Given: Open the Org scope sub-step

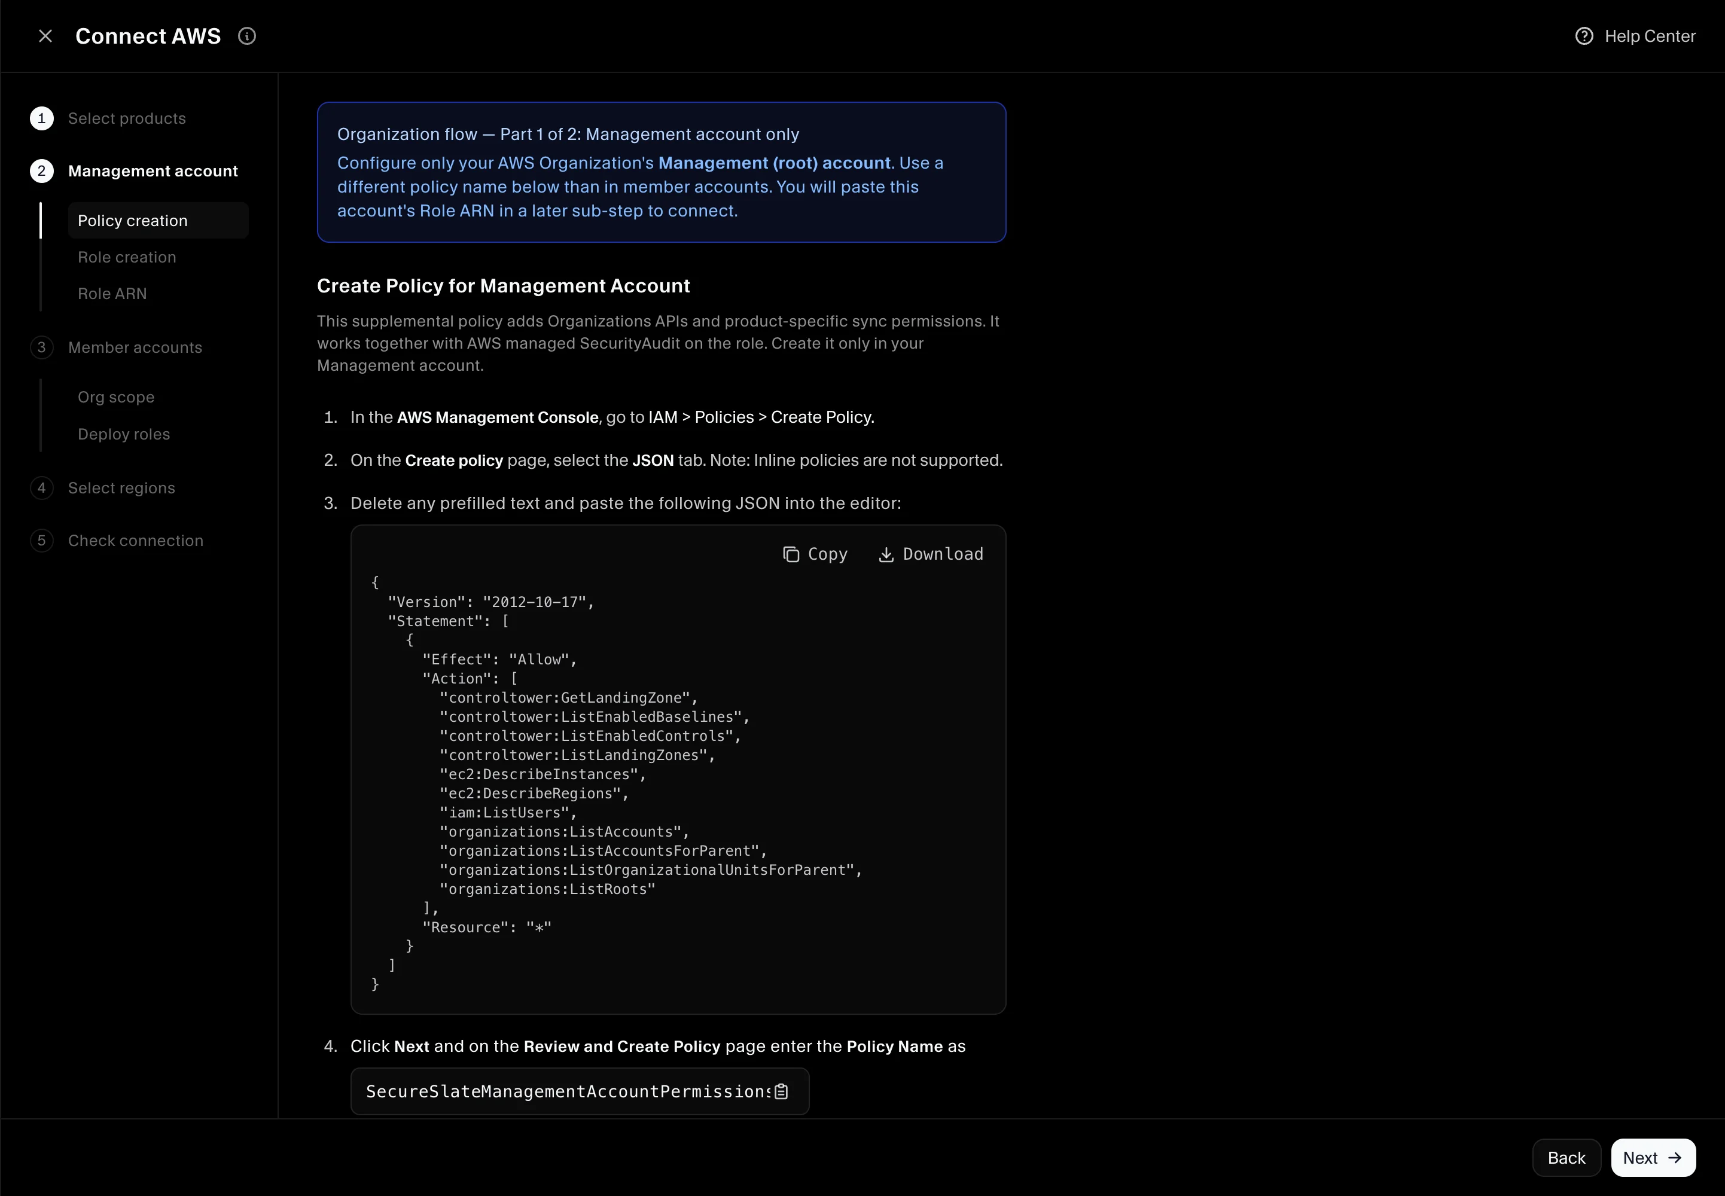Looking at the screenshot, I should 116,397.
